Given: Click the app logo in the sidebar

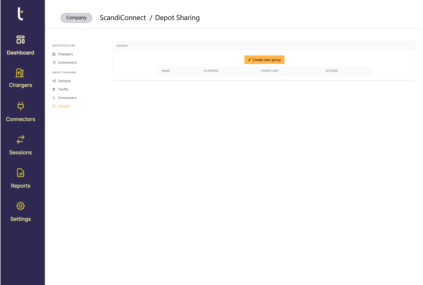Looking at the screenshot, I should point(20,14).
